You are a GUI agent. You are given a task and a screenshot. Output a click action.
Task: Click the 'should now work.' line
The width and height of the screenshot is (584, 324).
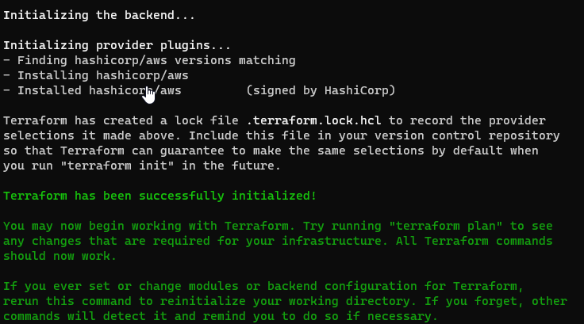(x=60, y=257)
